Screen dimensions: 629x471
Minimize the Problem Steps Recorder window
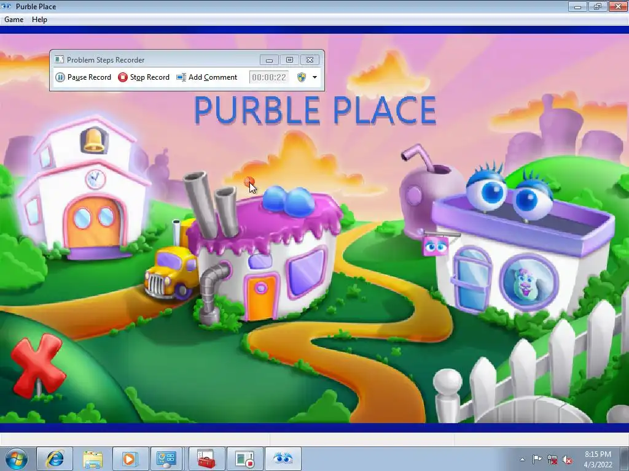pos(269,59)
